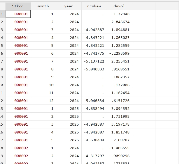Click month cell 12
The image size is (179, 164).
43,101
